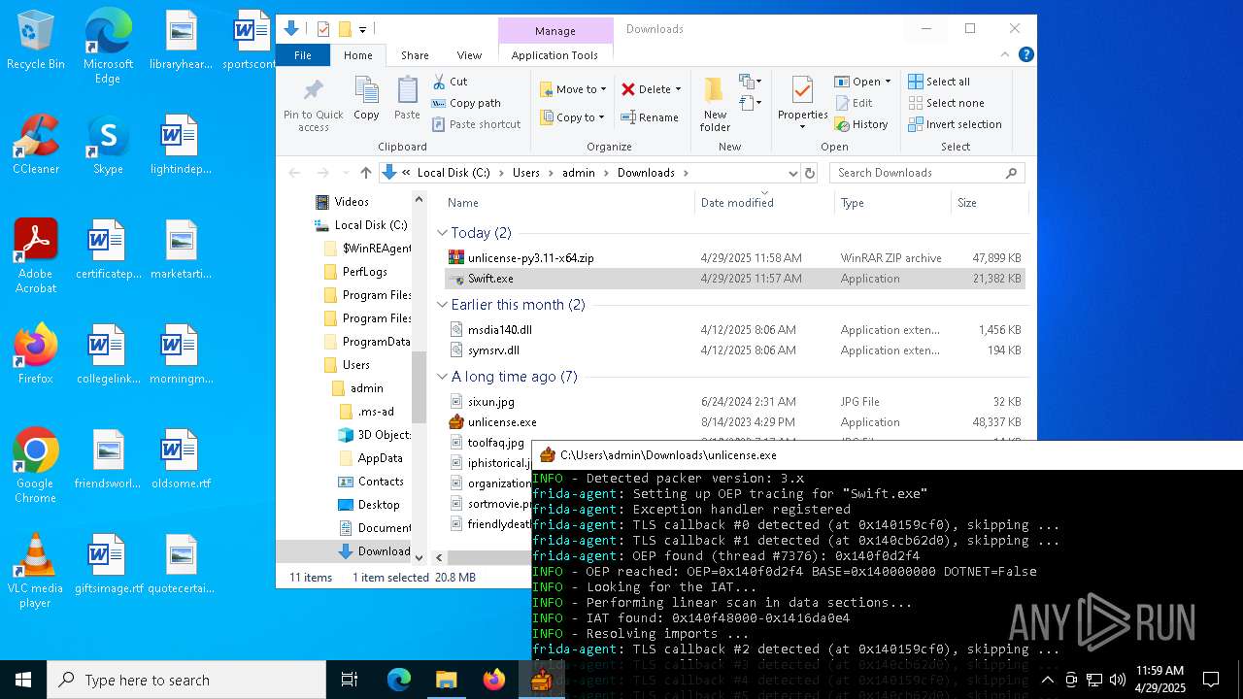The width and height of the screenshot is (1243, 699).
Task: Click the Users breadcrumb in address bar
Action: pyautogui.click(x=525, y=173)
